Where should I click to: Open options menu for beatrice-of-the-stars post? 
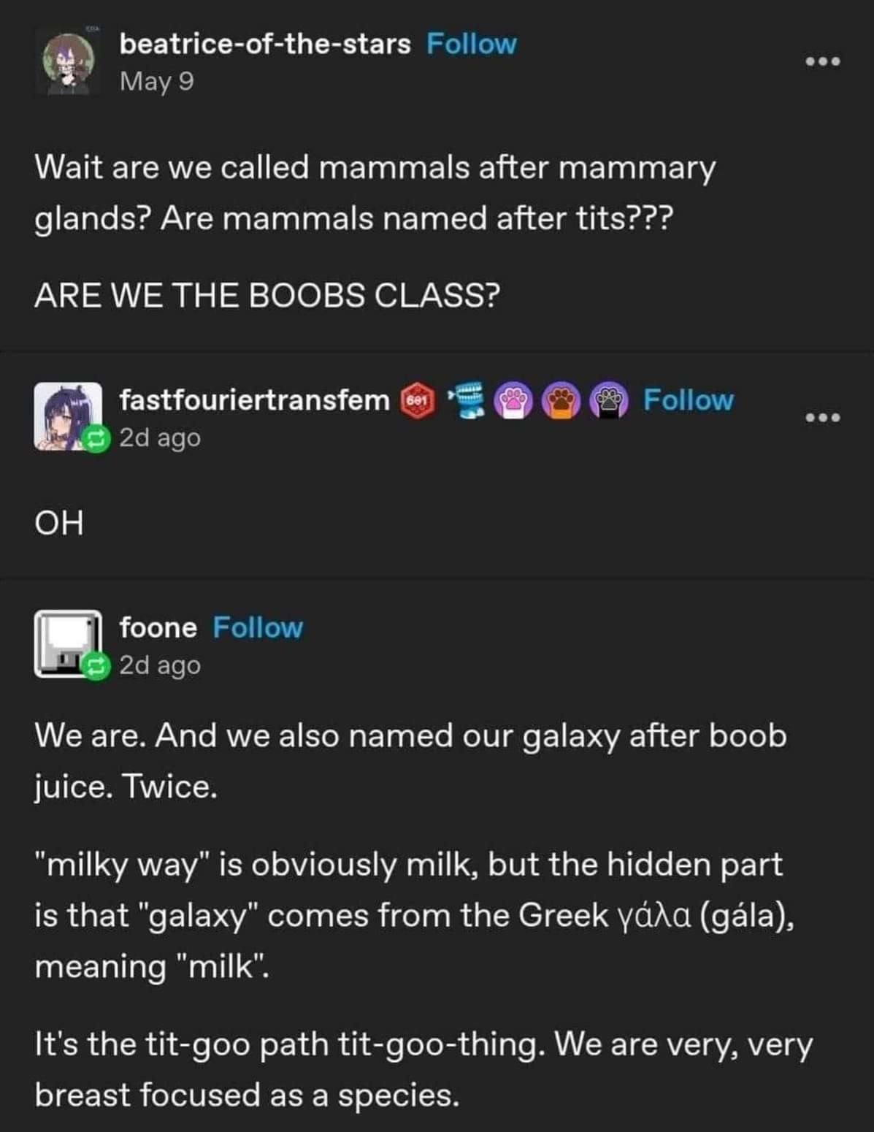tap(823, 62)
